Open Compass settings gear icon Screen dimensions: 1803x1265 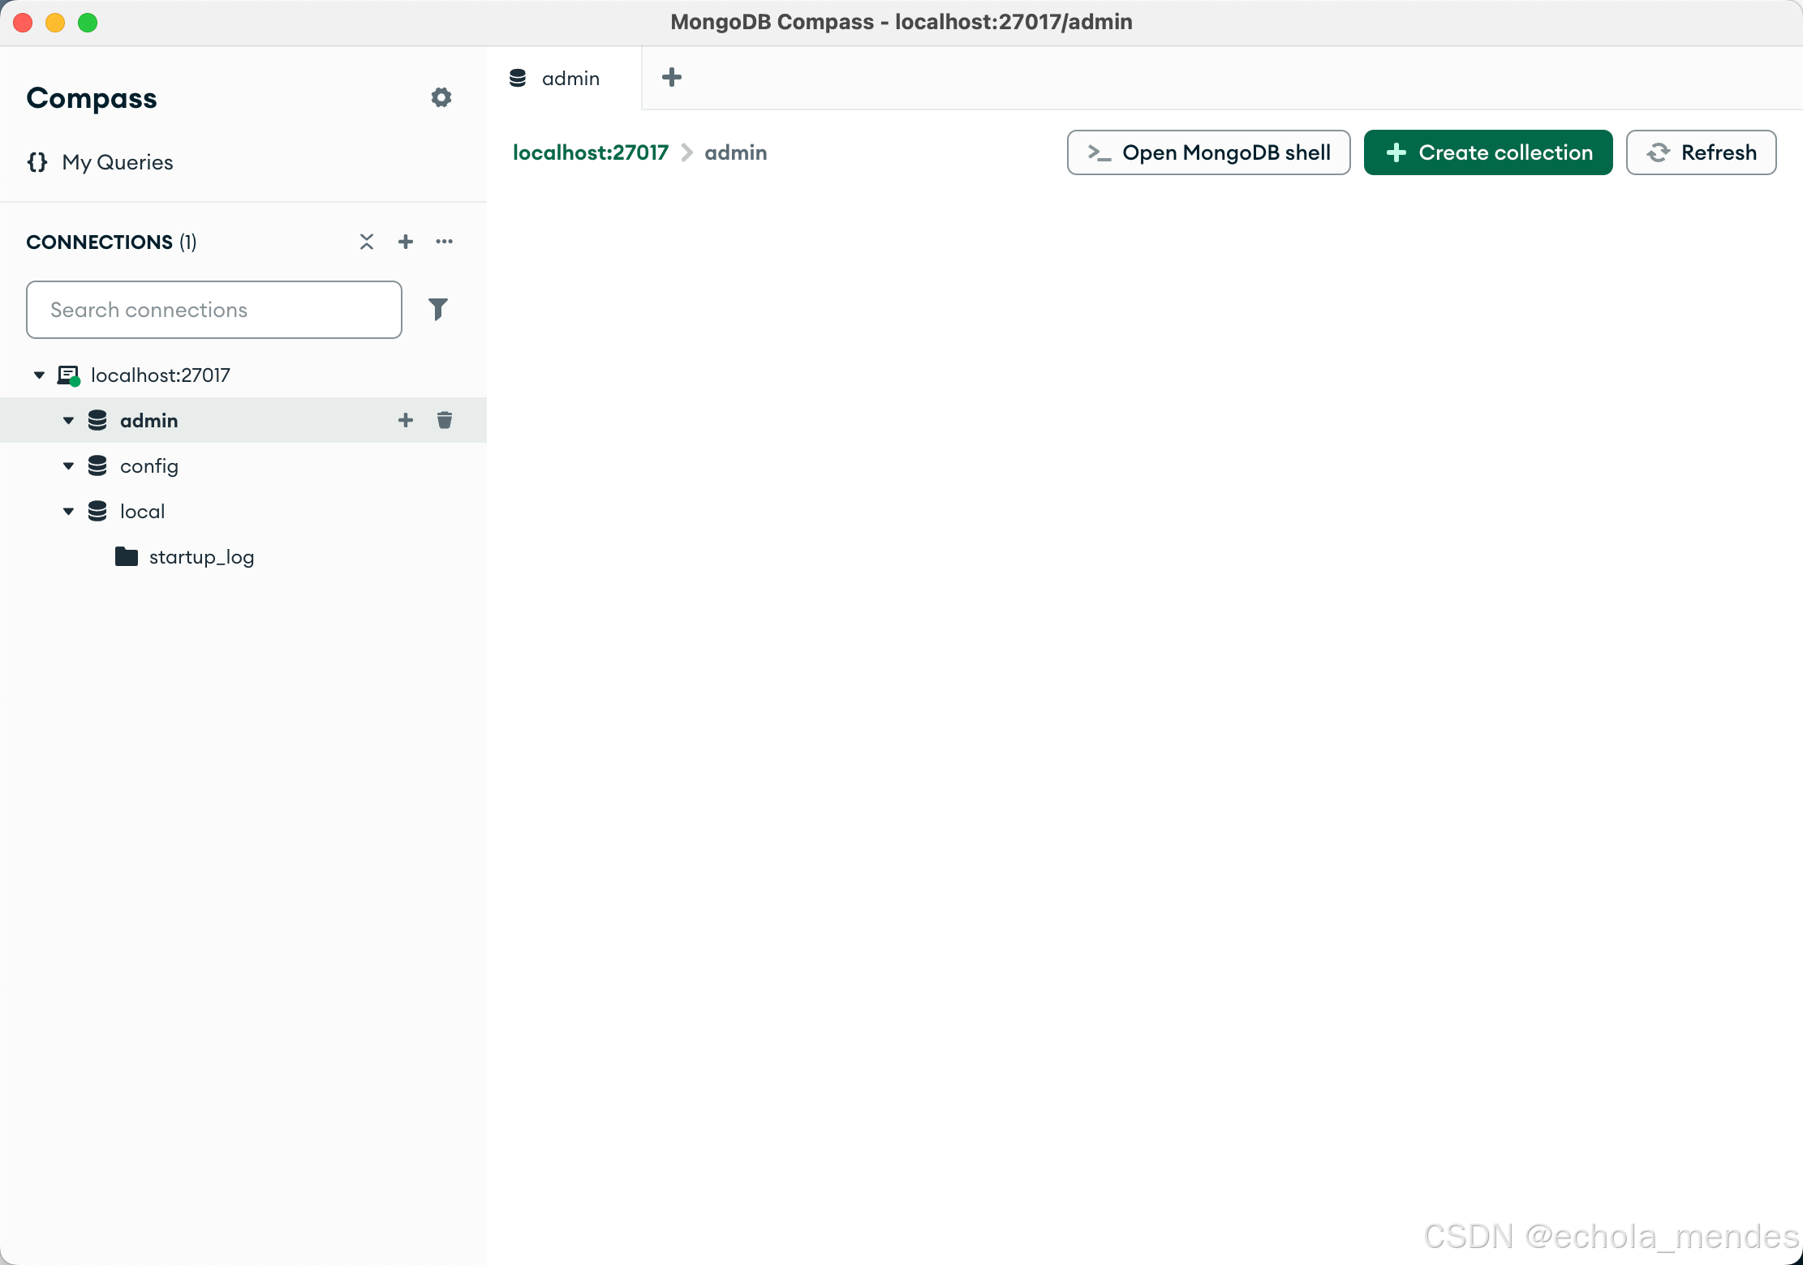tap(441, 97)
